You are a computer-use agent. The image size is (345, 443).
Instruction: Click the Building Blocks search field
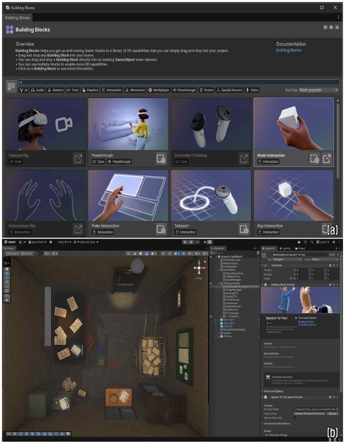pyautogui.click(x=179, y=82)
